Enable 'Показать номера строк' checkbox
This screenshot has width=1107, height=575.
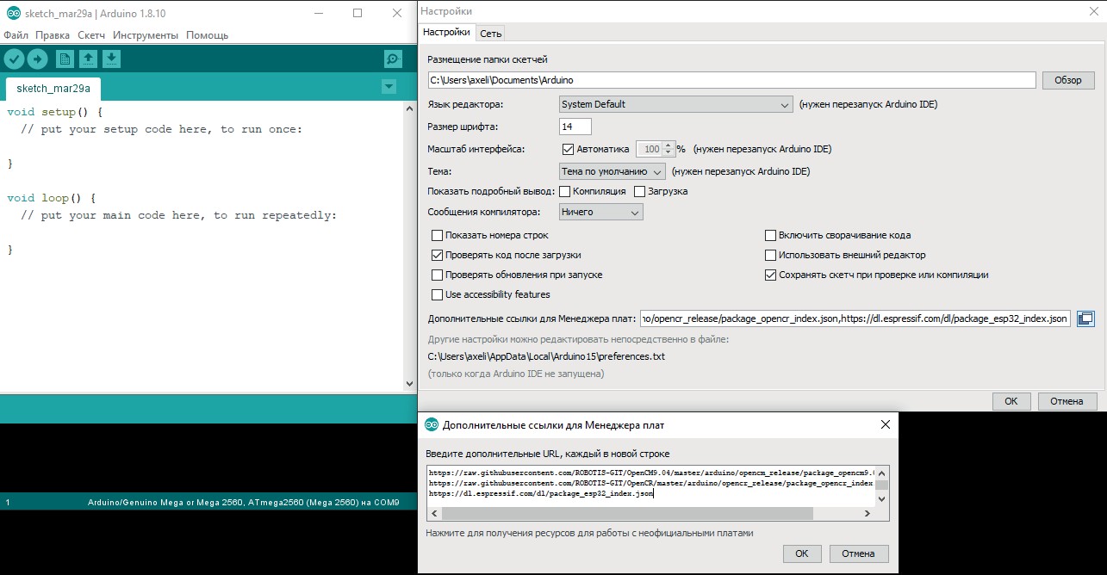pyautogui.click(x=437, y=236)
